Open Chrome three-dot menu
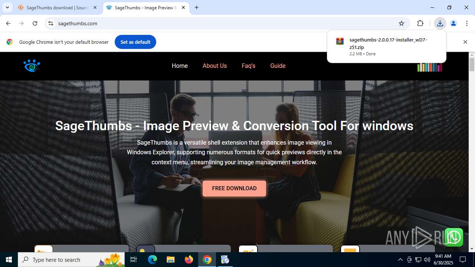This screenshot has width=475, height=267. coord(466,23)
